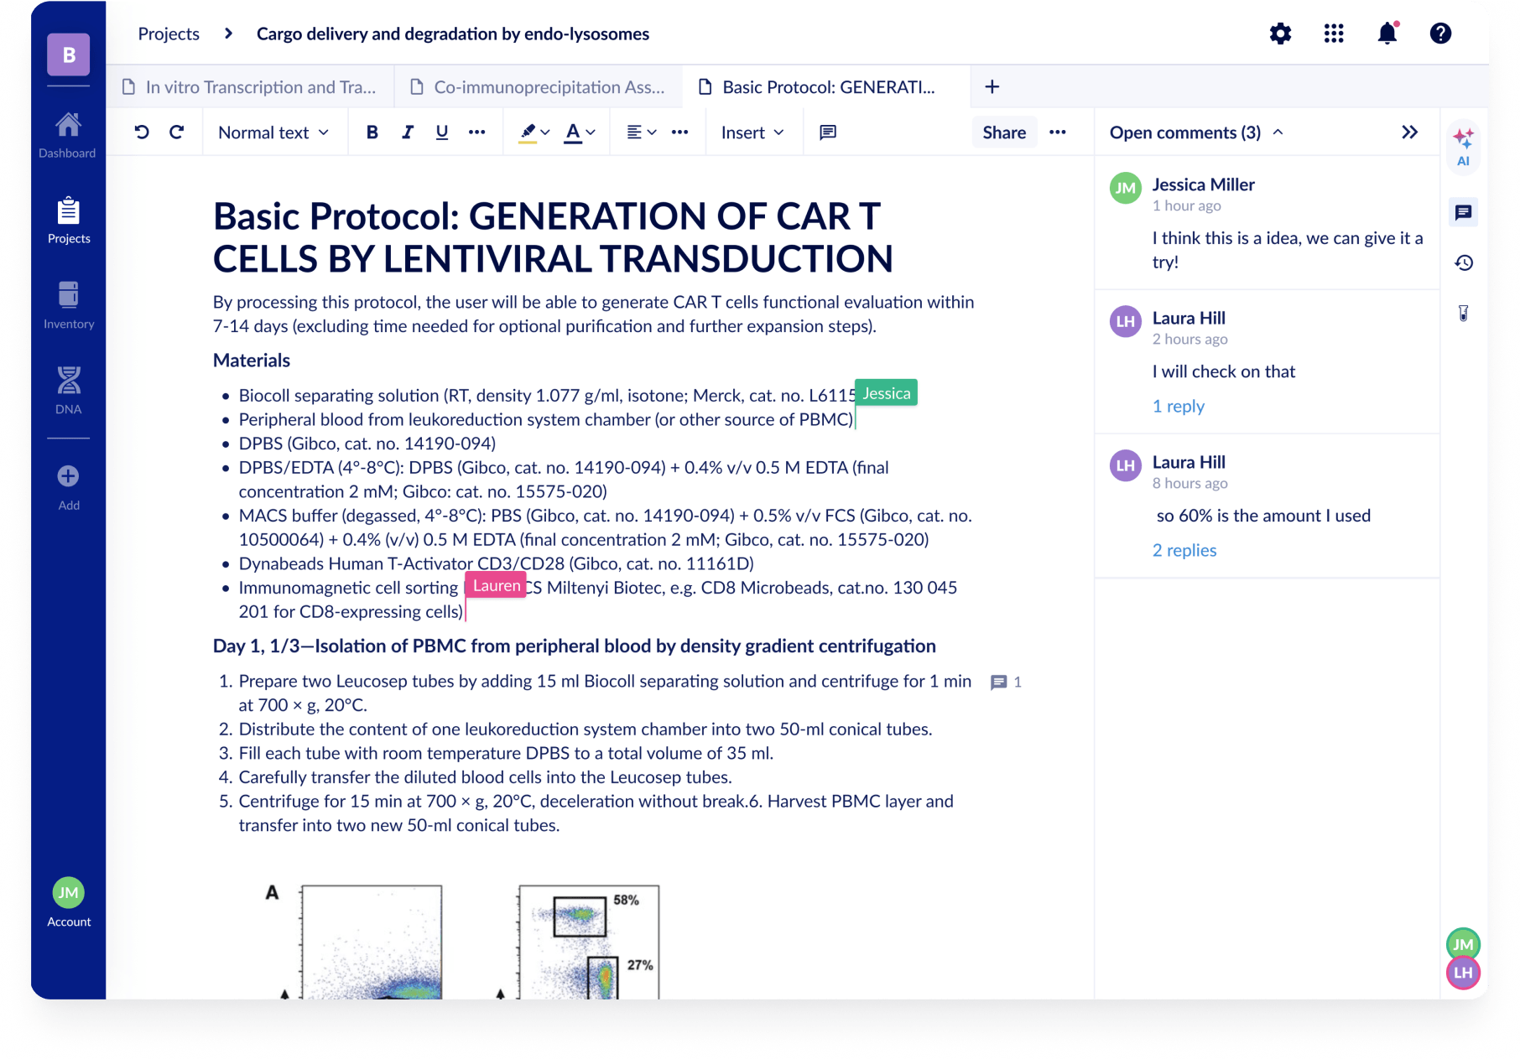Viewport: 1520px width, 1059px height.
Task: Toggle italic formatting
Action: click(408, 132)
